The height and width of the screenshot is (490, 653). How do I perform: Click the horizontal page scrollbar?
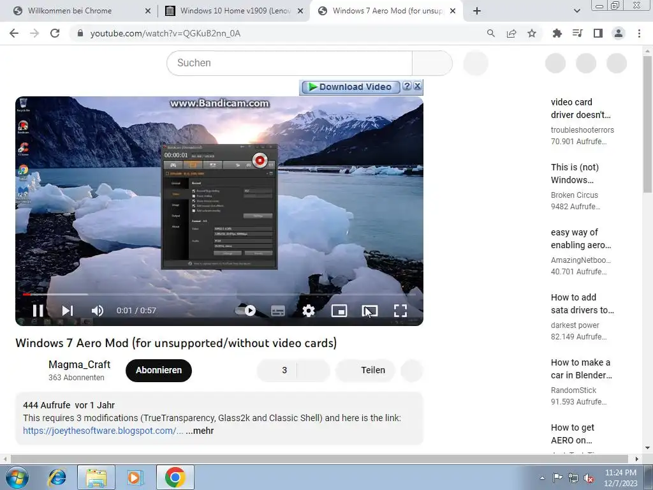click(x=319, y=459)
